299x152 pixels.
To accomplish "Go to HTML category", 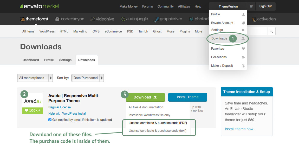I will 64,31.
